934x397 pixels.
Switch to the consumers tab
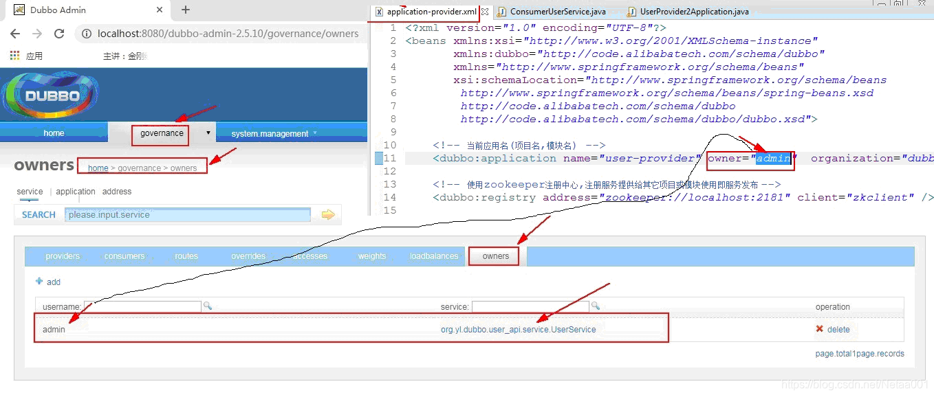124,256
